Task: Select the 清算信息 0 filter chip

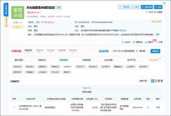Action: [118, 67]
